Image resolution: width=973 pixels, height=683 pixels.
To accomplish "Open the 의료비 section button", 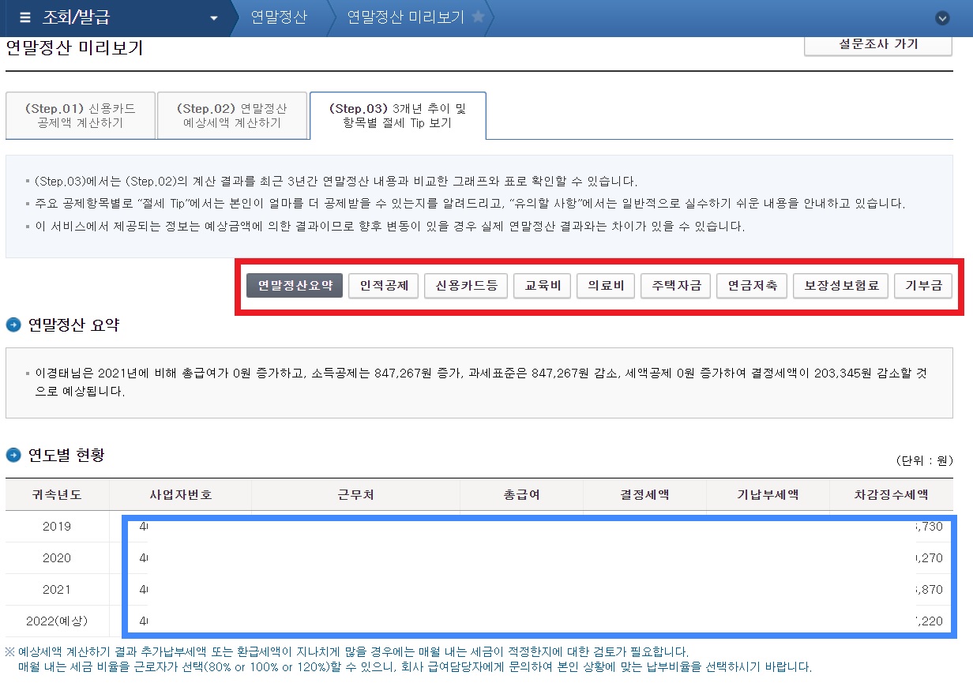I will (x=606, y=285).
